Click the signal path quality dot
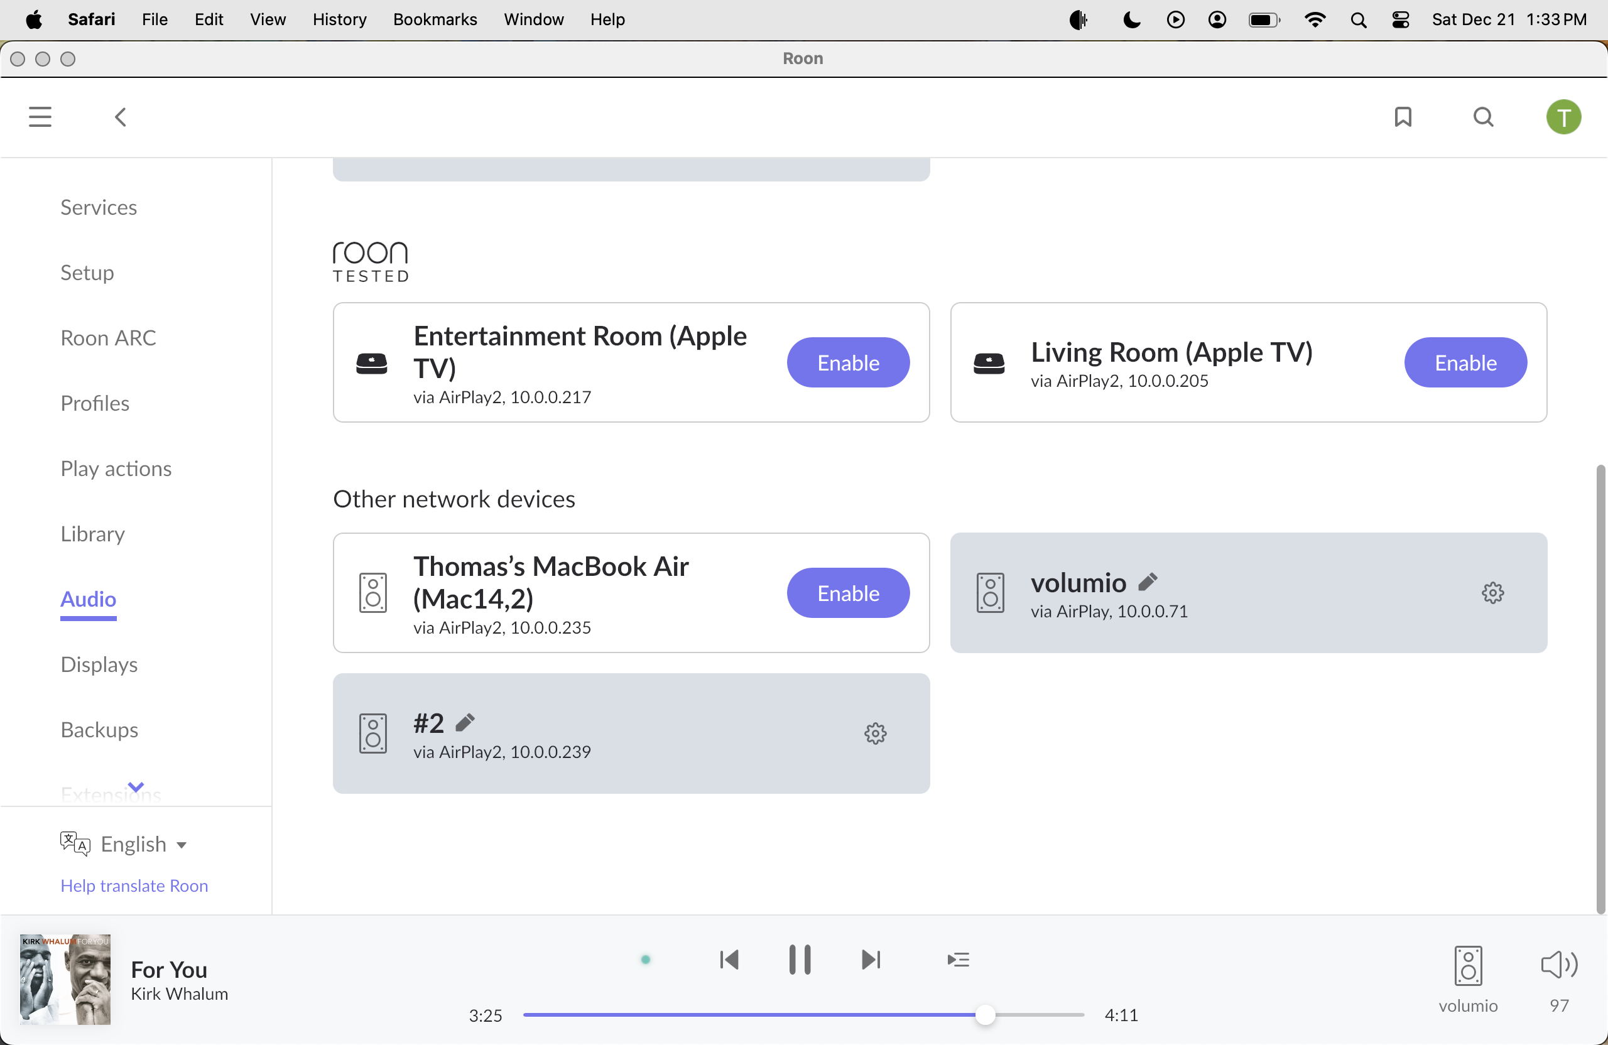Screen dimensions: 1608x1045 coord(645,959)
